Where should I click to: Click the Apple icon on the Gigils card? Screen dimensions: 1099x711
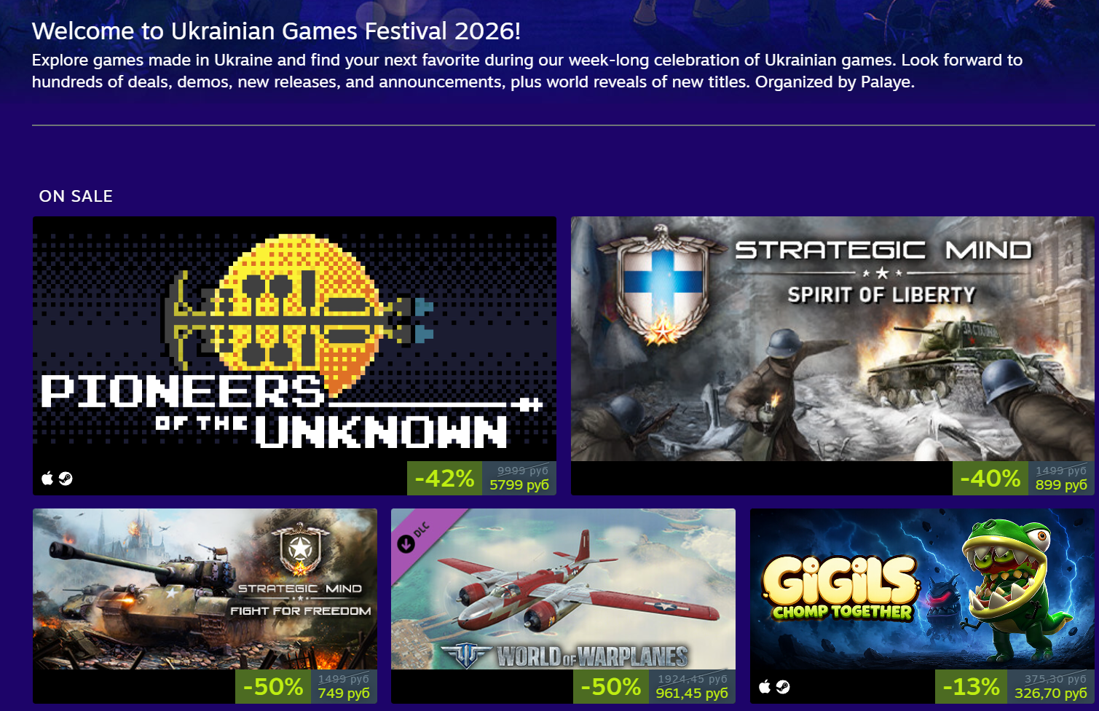[x=765, y=686]
